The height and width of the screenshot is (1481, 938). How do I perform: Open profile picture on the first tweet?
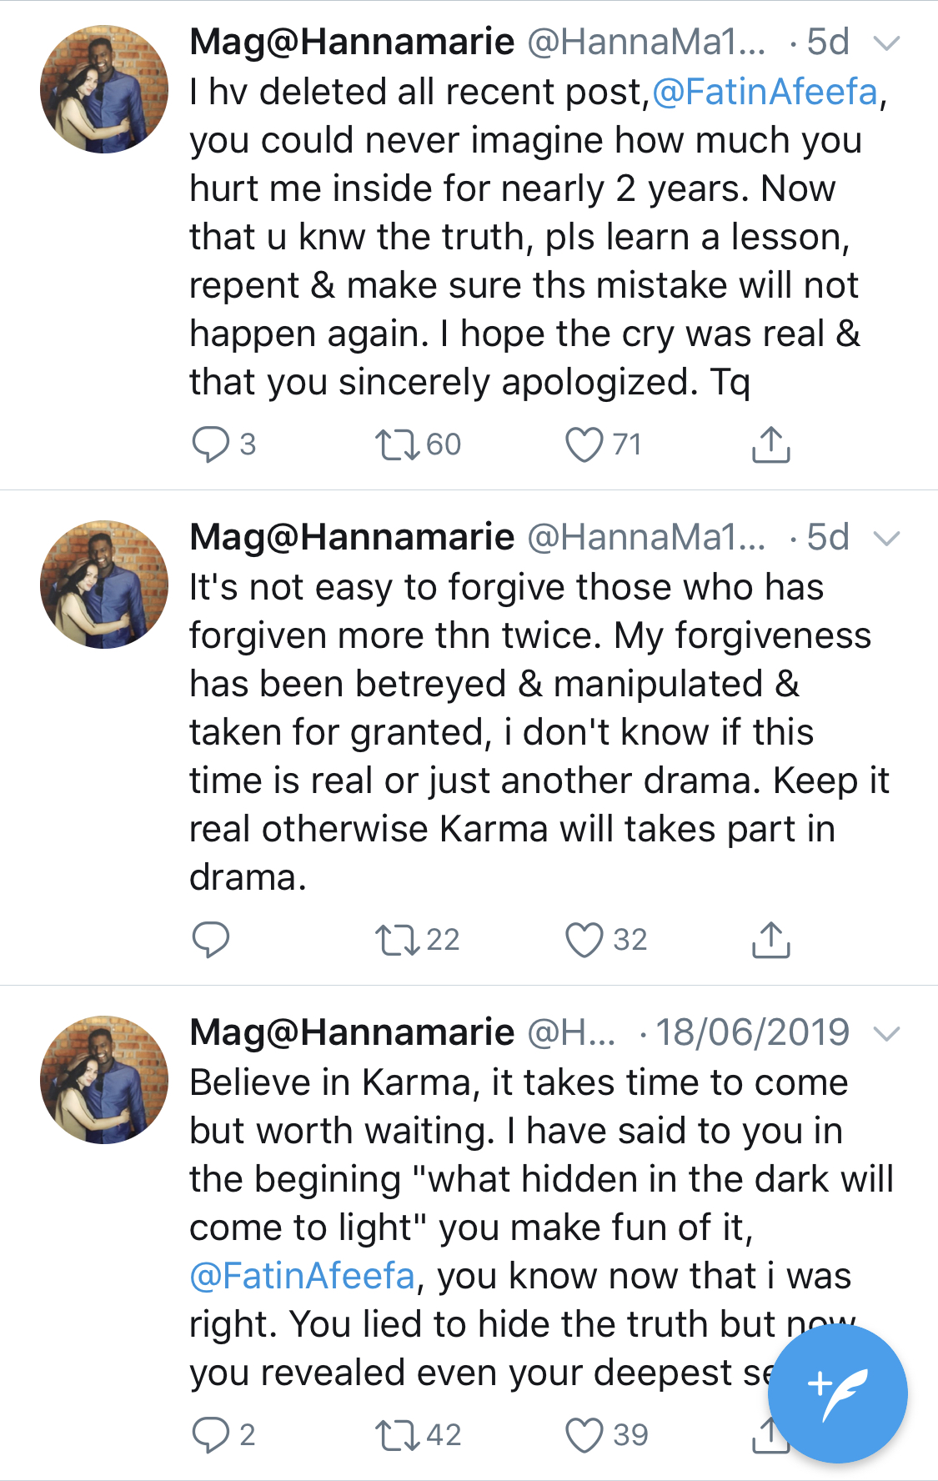(x=104, y=89)
